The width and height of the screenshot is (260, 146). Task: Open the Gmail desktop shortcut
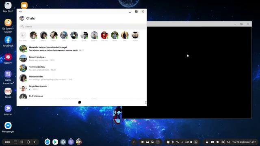(x=8, y=93)
